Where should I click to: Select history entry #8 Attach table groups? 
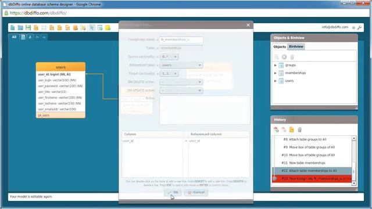(x=312, y=139)
